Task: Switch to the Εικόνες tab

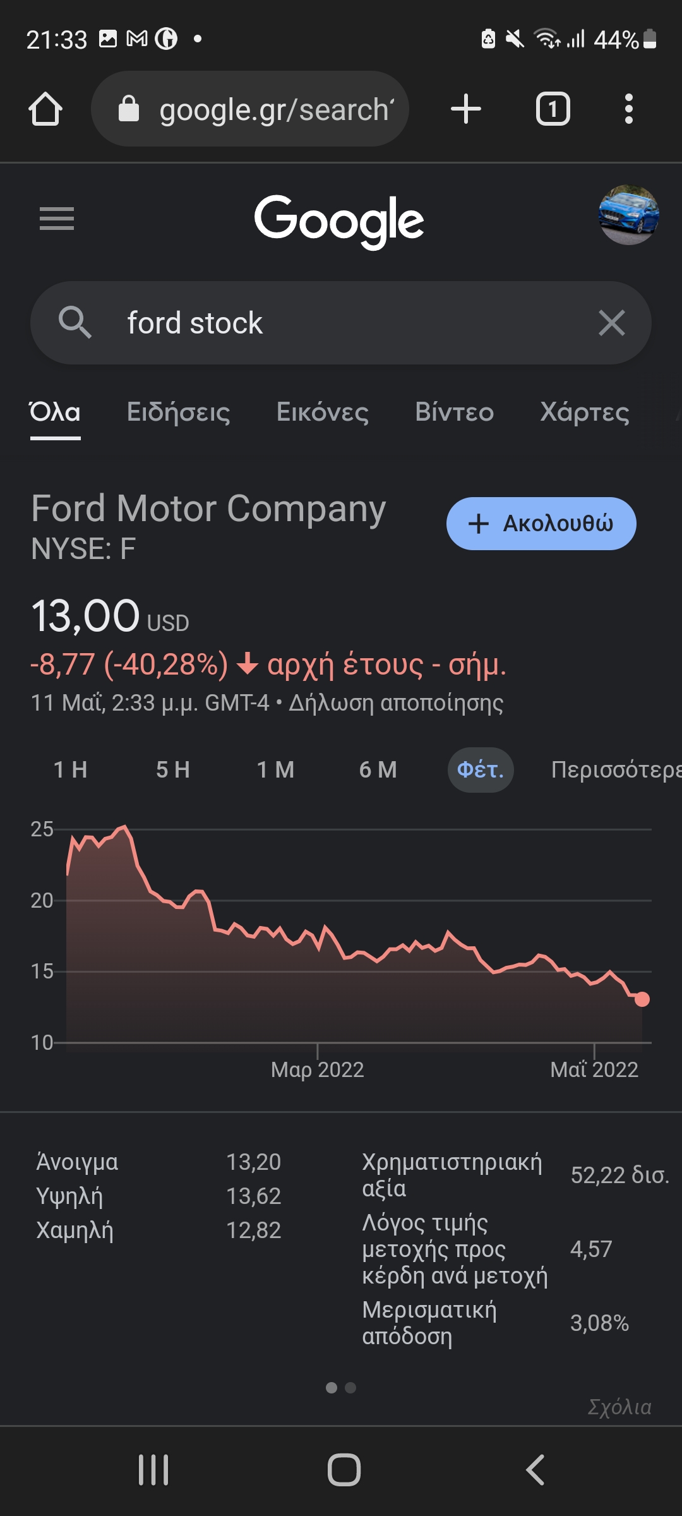Action: [x=322, y=412]
